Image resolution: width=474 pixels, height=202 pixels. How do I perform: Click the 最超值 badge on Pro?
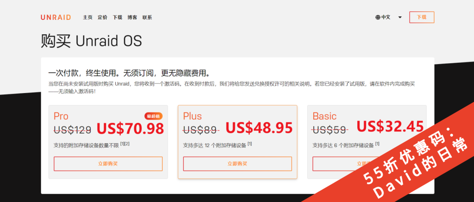tap(154, 116)
